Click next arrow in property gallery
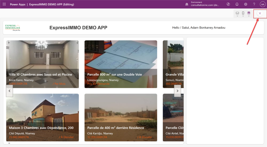The height and width of the screenshot is (147, 267). click(177, 91)
